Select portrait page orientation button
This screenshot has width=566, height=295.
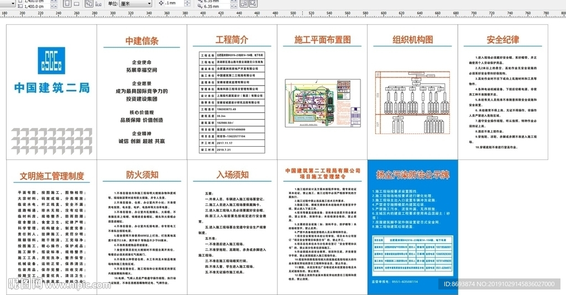pyautogui.click(x=67, y=4)
